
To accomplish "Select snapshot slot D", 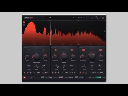I will [35, 77].
